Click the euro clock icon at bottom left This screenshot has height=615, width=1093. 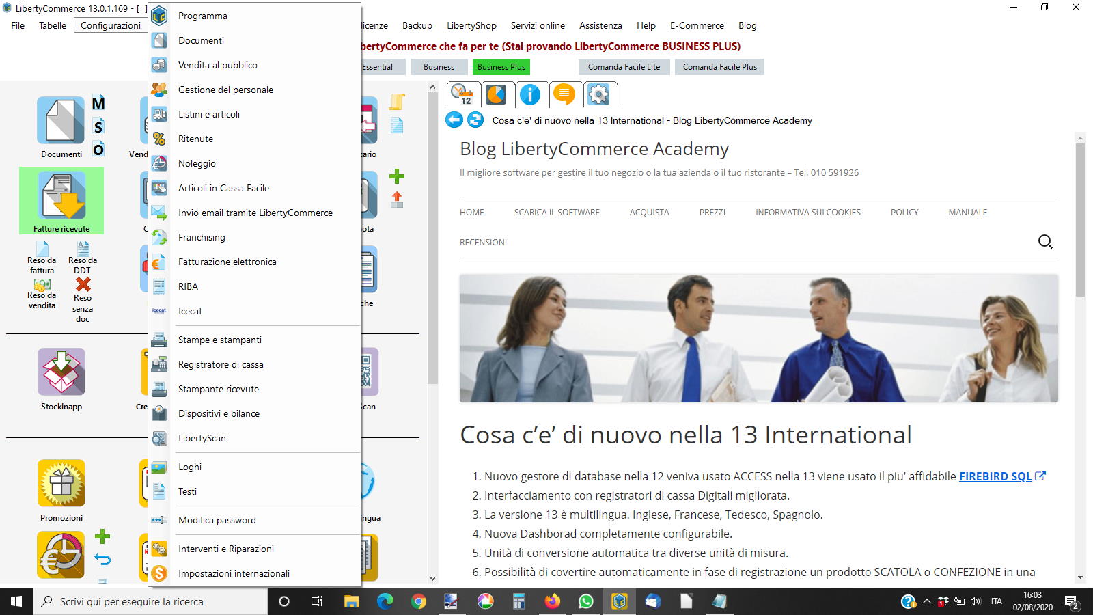pos(61,555)
